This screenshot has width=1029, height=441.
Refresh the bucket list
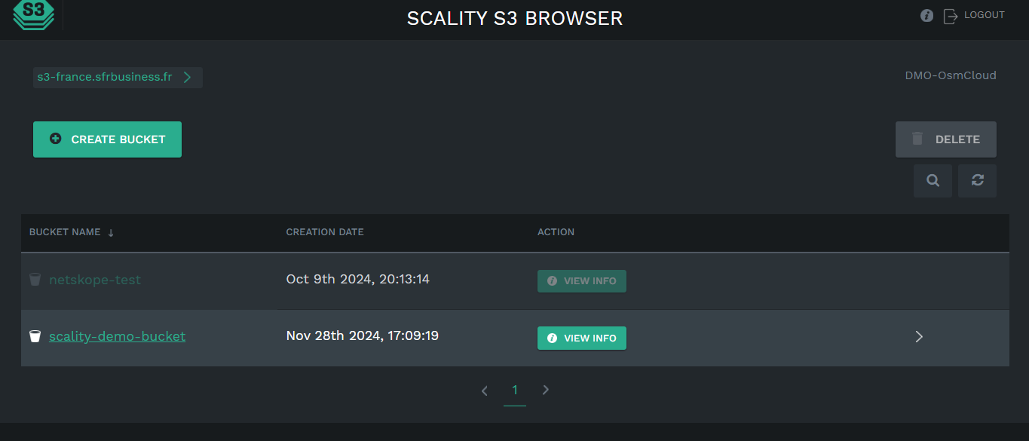click(978, 181)
